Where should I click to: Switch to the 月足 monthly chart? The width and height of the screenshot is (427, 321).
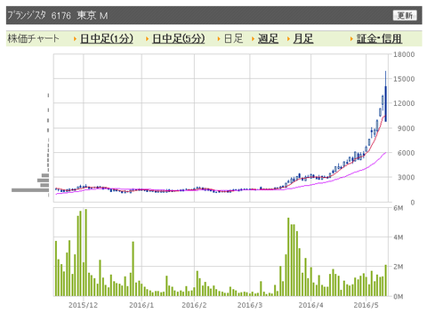pyautogui.click(x=303, y=38)
